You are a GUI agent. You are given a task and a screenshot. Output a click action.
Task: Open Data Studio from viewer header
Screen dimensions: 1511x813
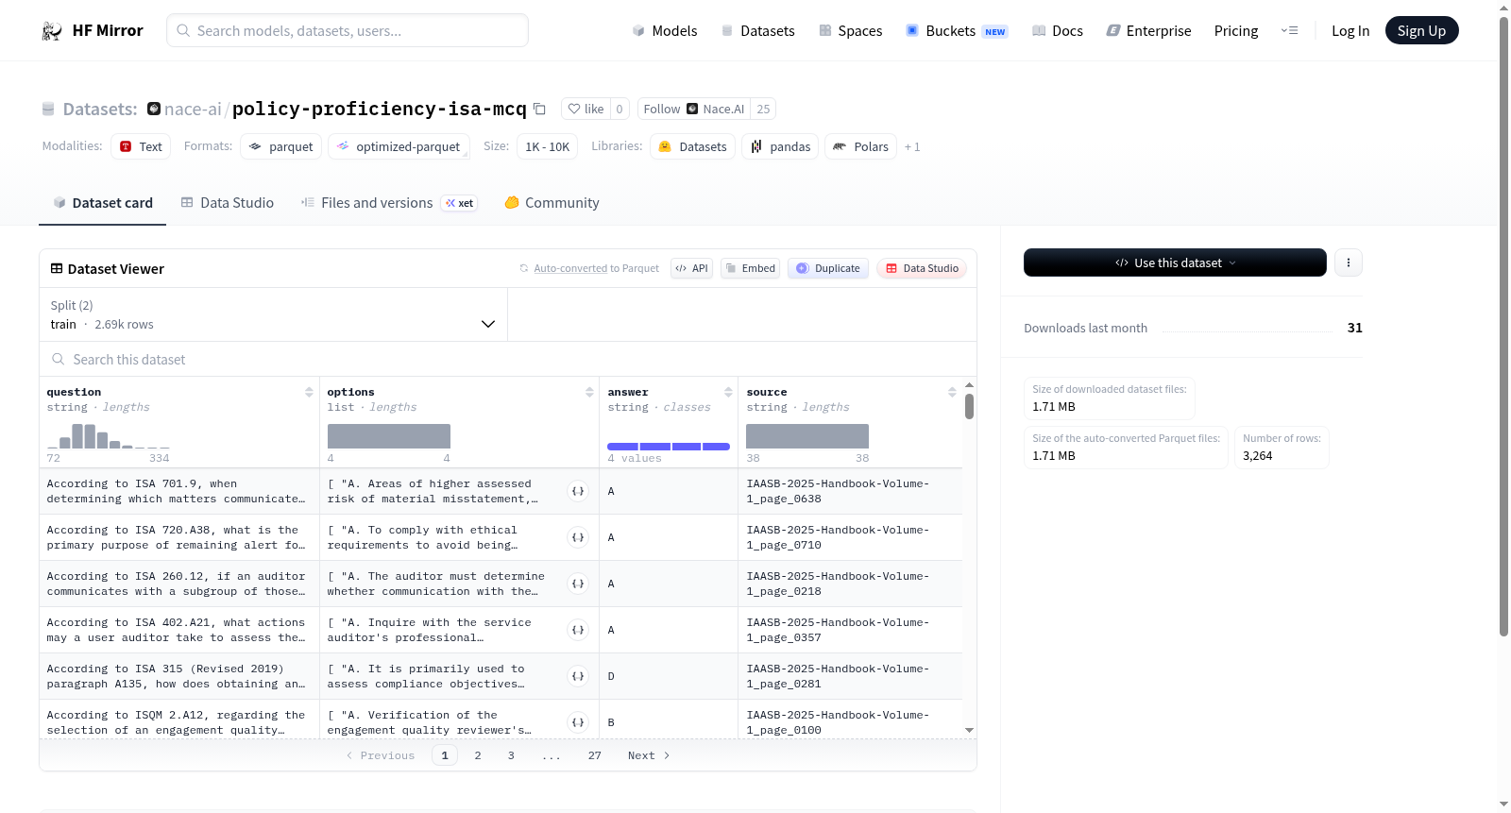(922, 268)
